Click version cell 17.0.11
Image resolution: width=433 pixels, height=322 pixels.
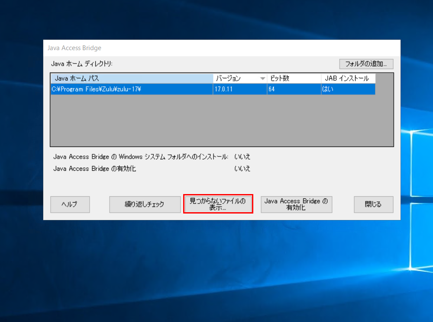tap(240, 89)
